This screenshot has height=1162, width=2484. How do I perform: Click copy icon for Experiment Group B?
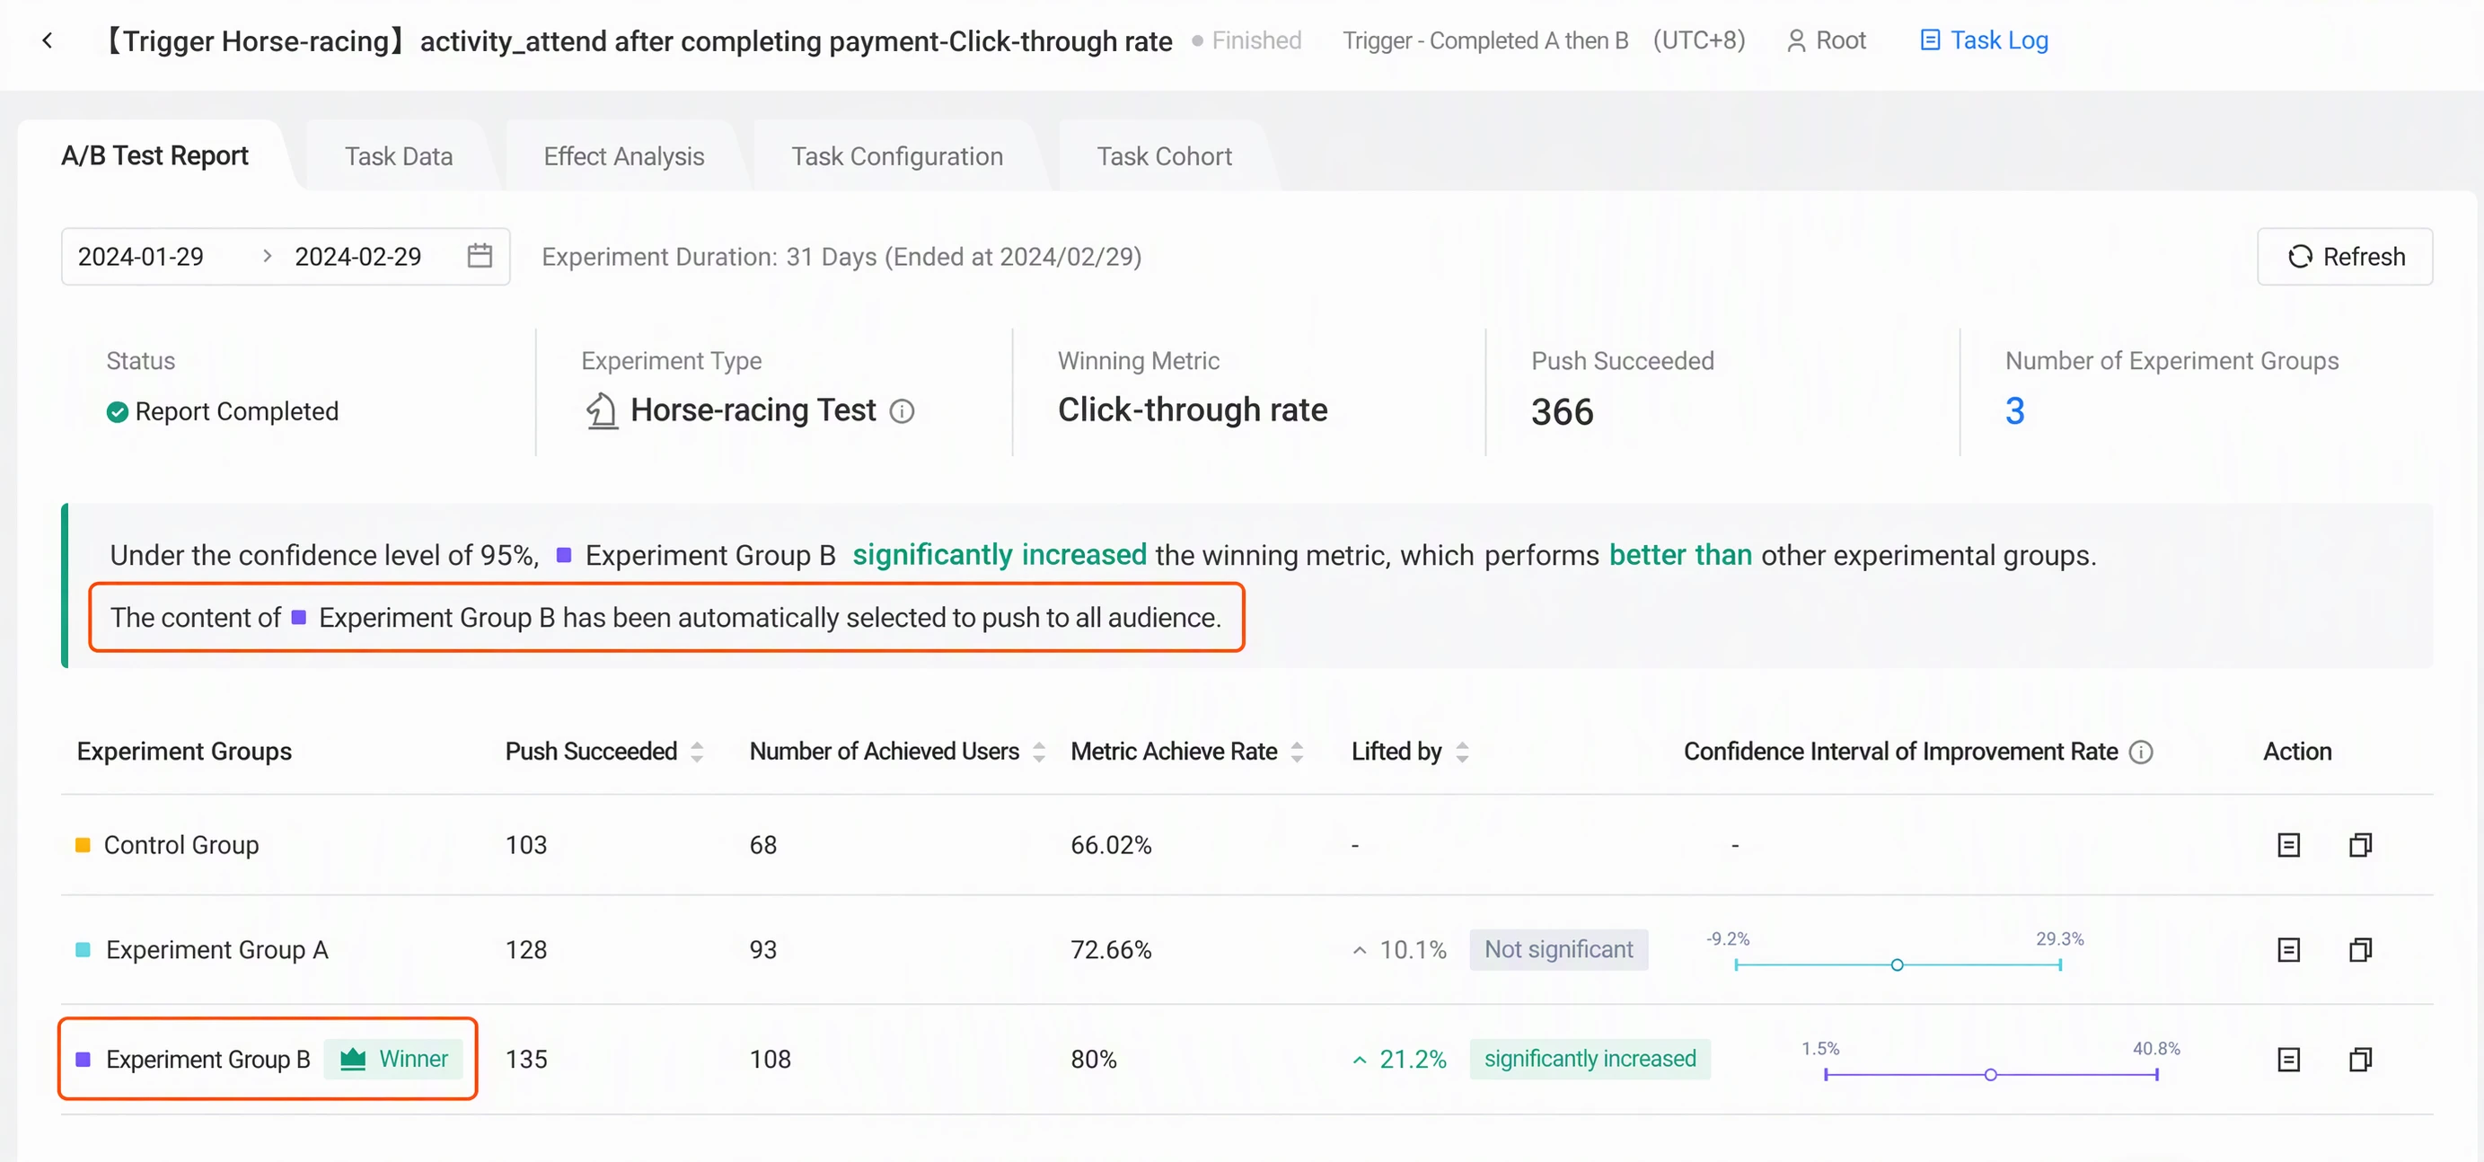(2359, 1060)
